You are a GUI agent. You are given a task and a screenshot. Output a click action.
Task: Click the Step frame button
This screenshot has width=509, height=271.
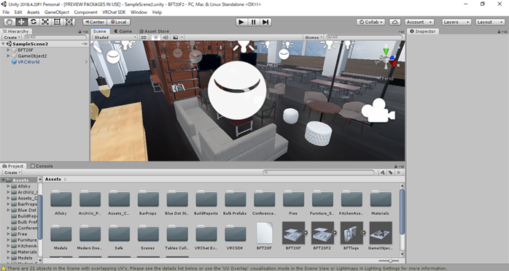coord(265,22)
